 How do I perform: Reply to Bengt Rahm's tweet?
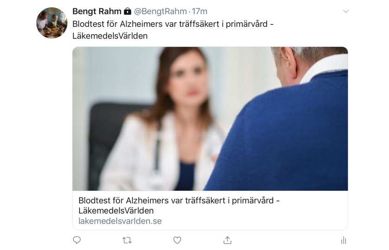77,240
